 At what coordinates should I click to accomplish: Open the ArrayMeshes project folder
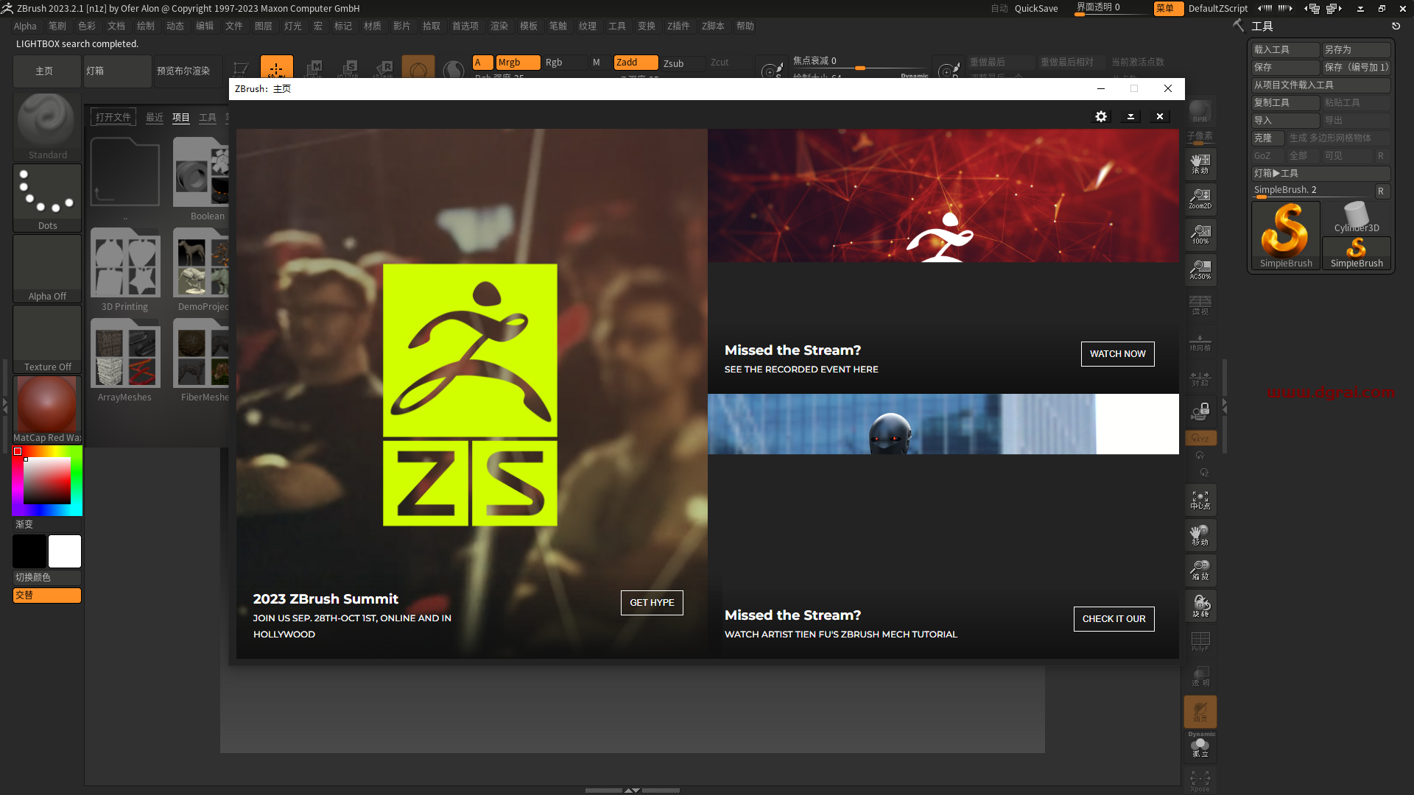coord(125,360)
